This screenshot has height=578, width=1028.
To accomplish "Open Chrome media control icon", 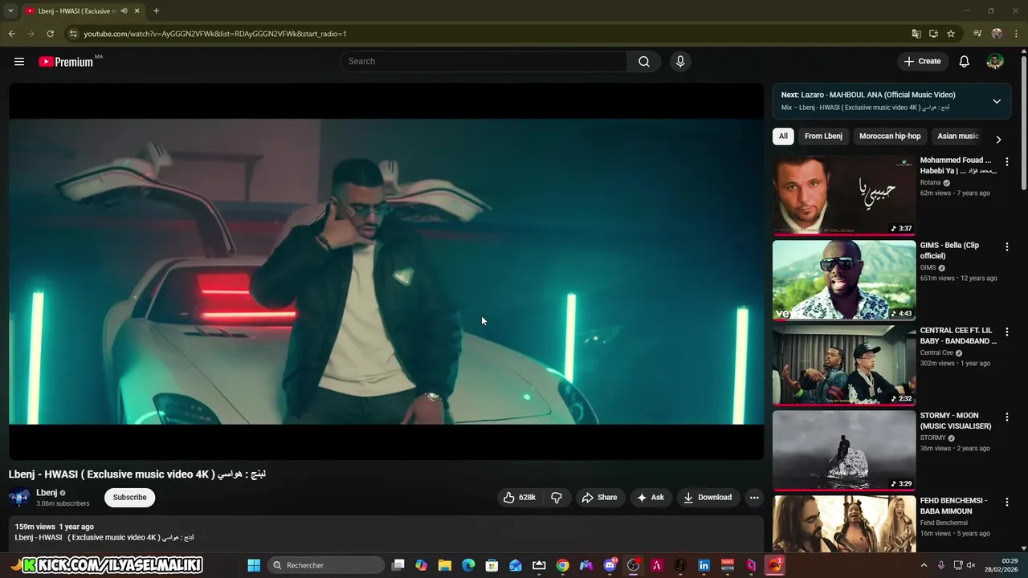I will [x=977, y=34].
